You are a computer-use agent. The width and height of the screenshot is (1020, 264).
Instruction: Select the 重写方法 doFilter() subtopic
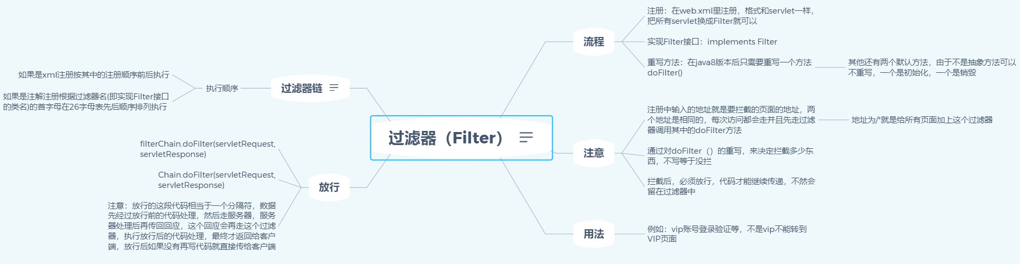(x=729, y=67)
